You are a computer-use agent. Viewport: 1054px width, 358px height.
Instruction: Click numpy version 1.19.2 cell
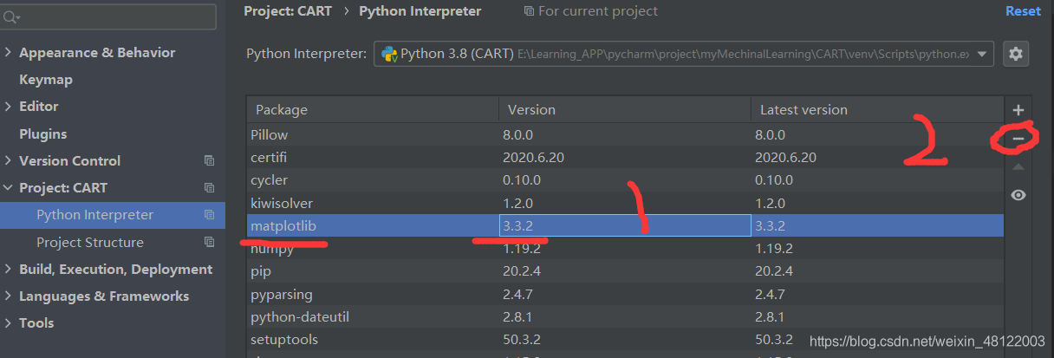[x=625, y=249]
